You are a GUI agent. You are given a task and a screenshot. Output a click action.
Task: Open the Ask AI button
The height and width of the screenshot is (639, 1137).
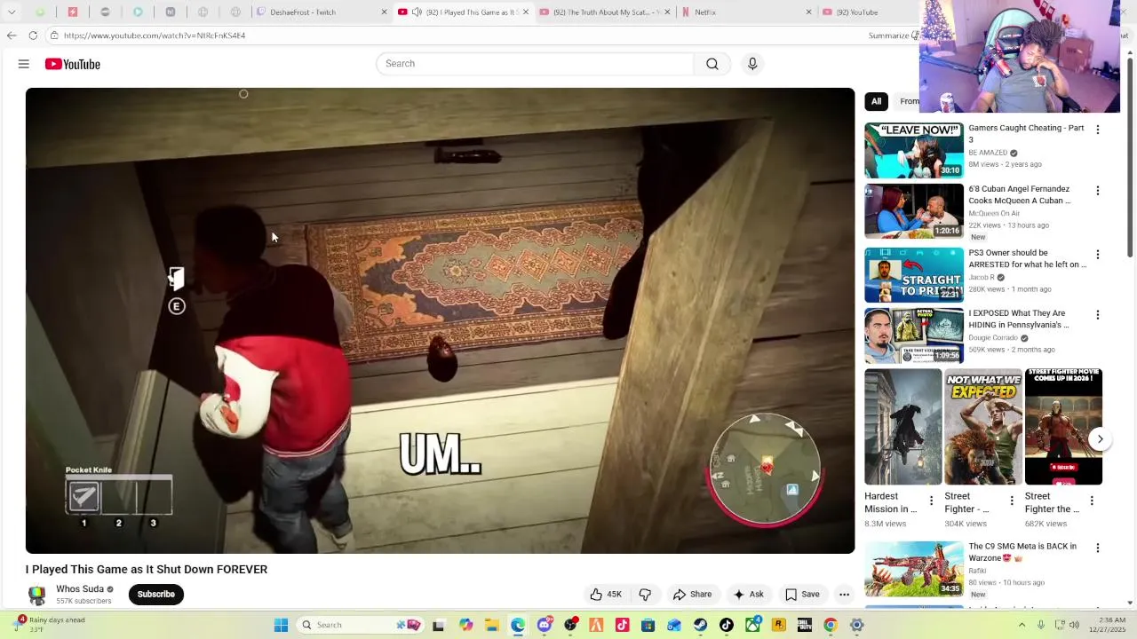748,595
